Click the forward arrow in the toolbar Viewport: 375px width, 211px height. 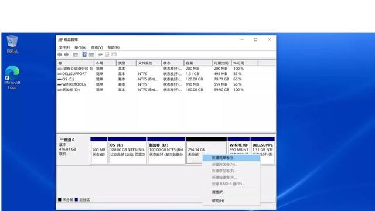pos(66,55)
